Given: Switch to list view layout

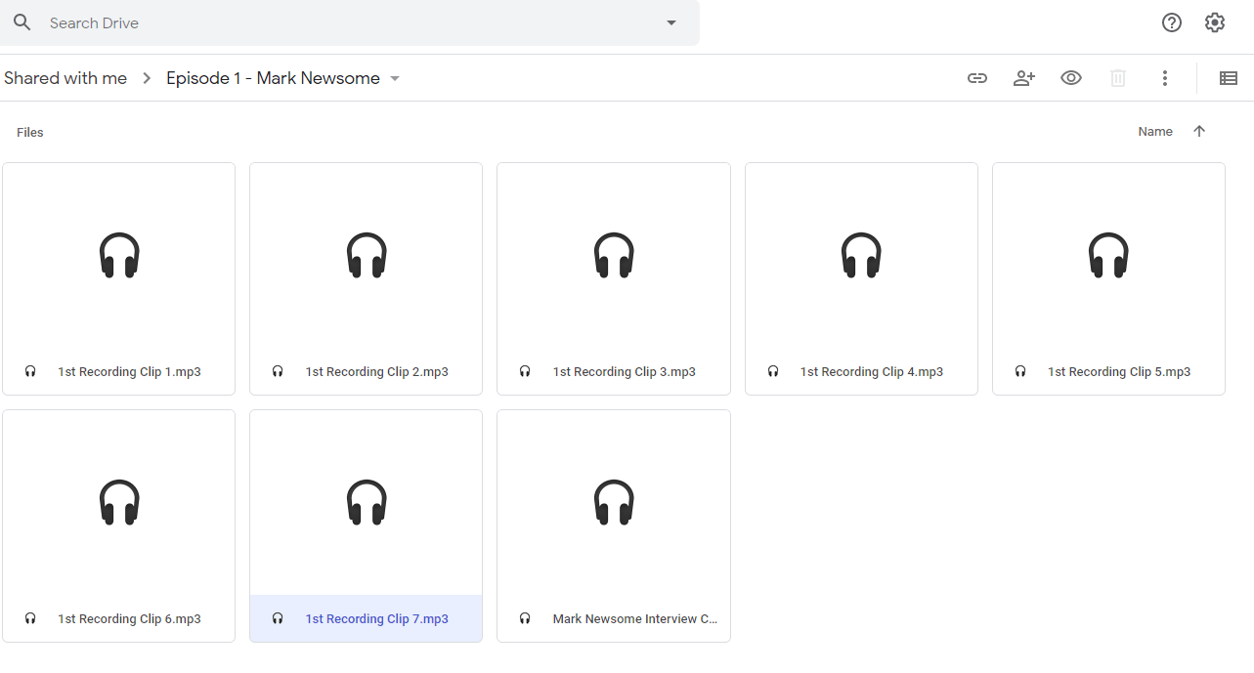Looking at the screenshot, I should point(1229,78).
